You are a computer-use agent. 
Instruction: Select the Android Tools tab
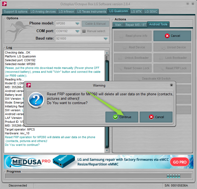click(x=158, y=24)
